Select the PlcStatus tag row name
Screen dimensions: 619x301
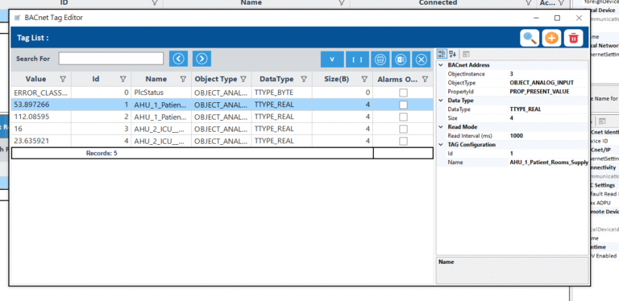[148, 93]
